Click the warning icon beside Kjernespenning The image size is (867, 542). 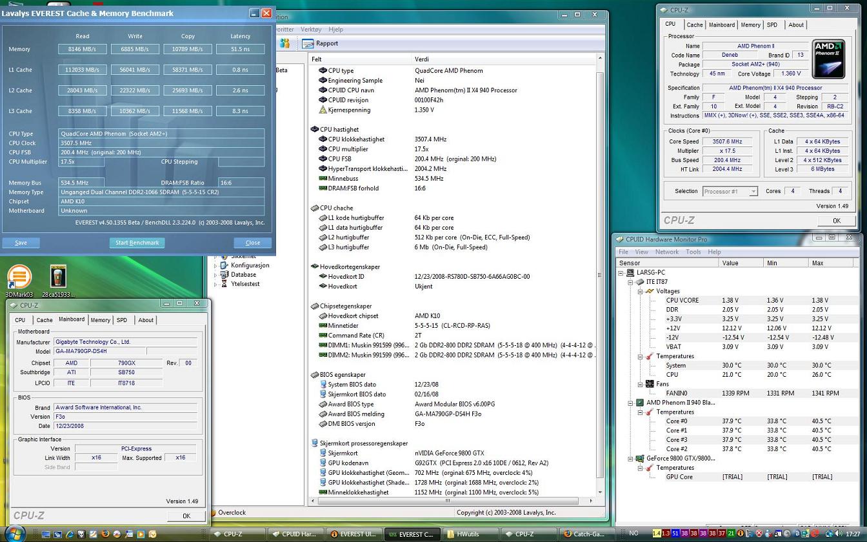click(323, 110)
